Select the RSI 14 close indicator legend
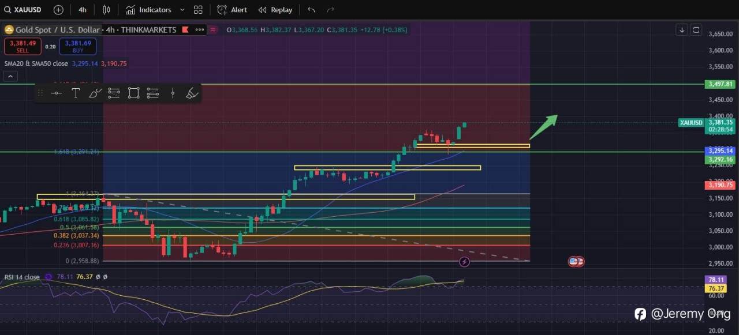The image size is (739, 335). (23, 277)
